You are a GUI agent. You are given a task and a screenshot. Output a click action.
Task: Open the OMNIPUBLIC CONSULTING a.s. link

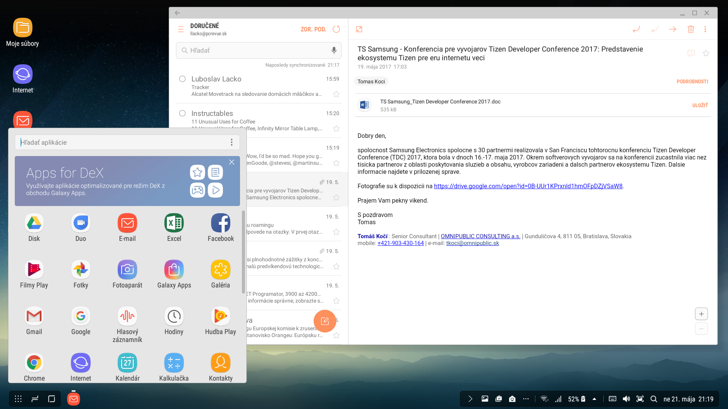click(x=480, y=236)
